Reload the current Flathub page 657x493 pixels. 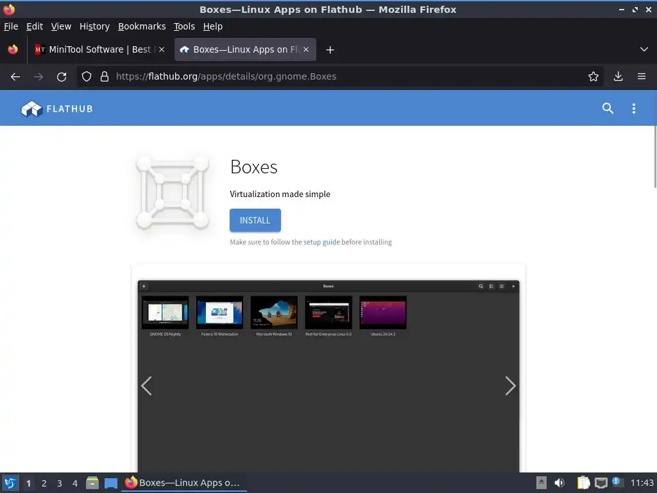(x=62, y=77)
